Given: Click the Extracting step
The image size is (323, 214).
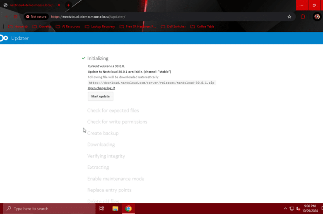Looking at the screenshot, I should click(98, 167).
